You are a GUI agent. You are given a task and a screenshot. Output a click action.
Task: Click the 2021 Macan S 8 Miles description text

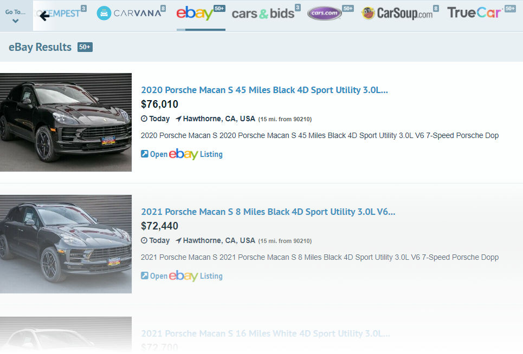click(x=320, y=258)
